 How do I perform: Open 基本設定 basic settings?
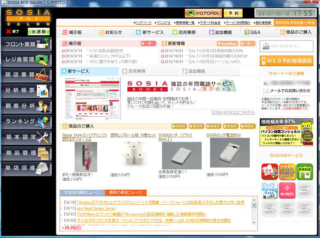coord(26,137)
